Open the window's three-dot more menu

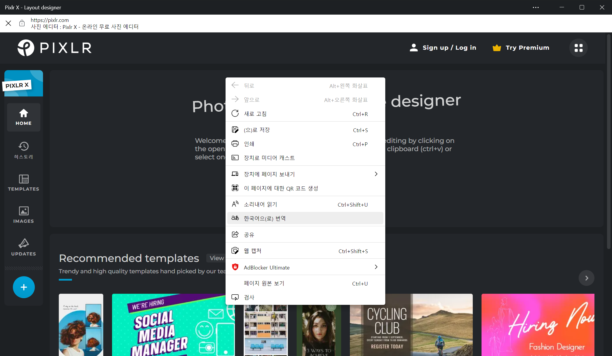(536, 7)
